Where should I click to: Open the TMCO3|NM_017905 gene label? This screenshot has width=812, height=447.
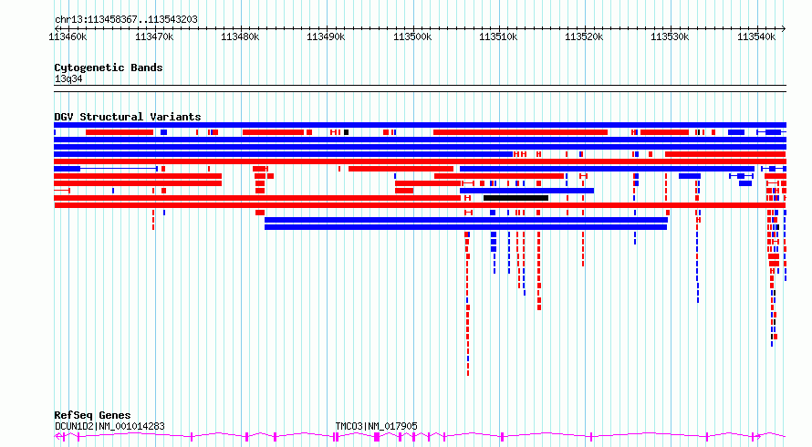click(377, 426)
